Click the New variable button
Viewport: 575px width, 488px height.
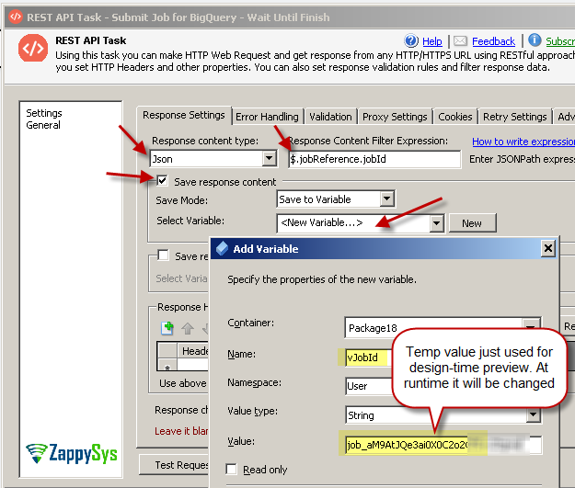point(472,223)
